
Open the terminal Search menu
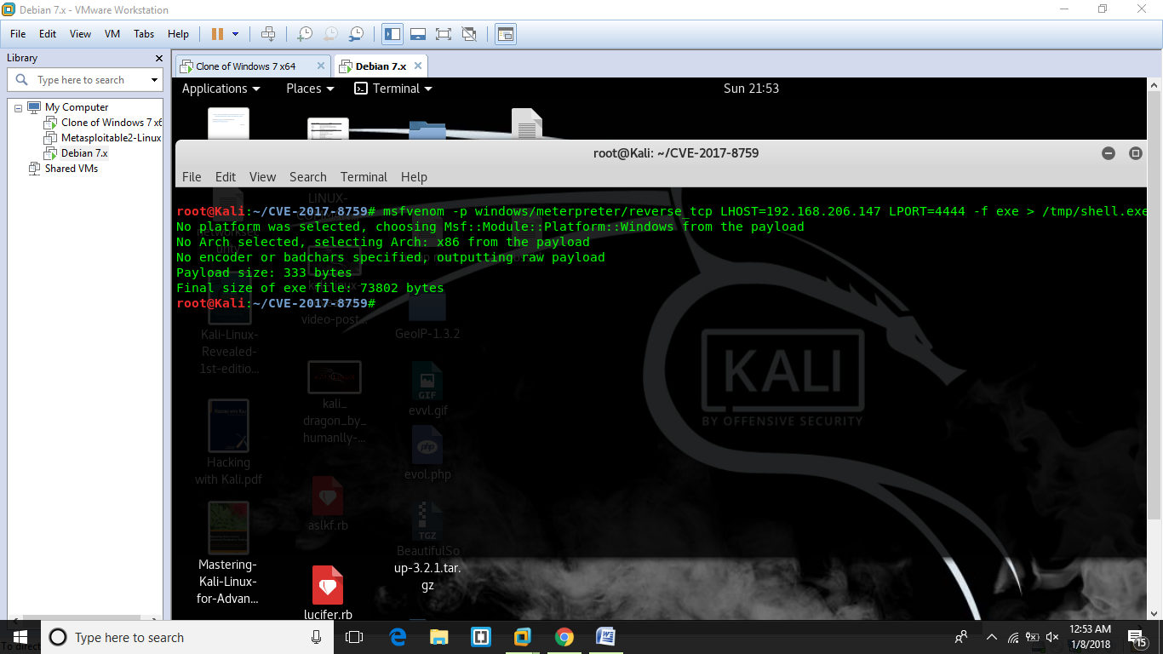tap(308, 177)
